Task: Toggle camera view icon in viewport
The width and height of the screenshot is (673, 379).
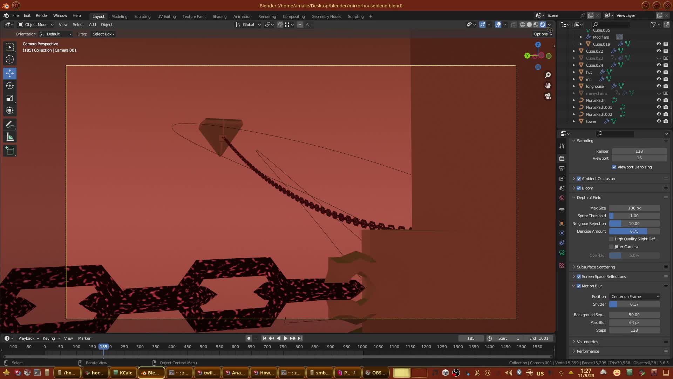Action: 548,96
